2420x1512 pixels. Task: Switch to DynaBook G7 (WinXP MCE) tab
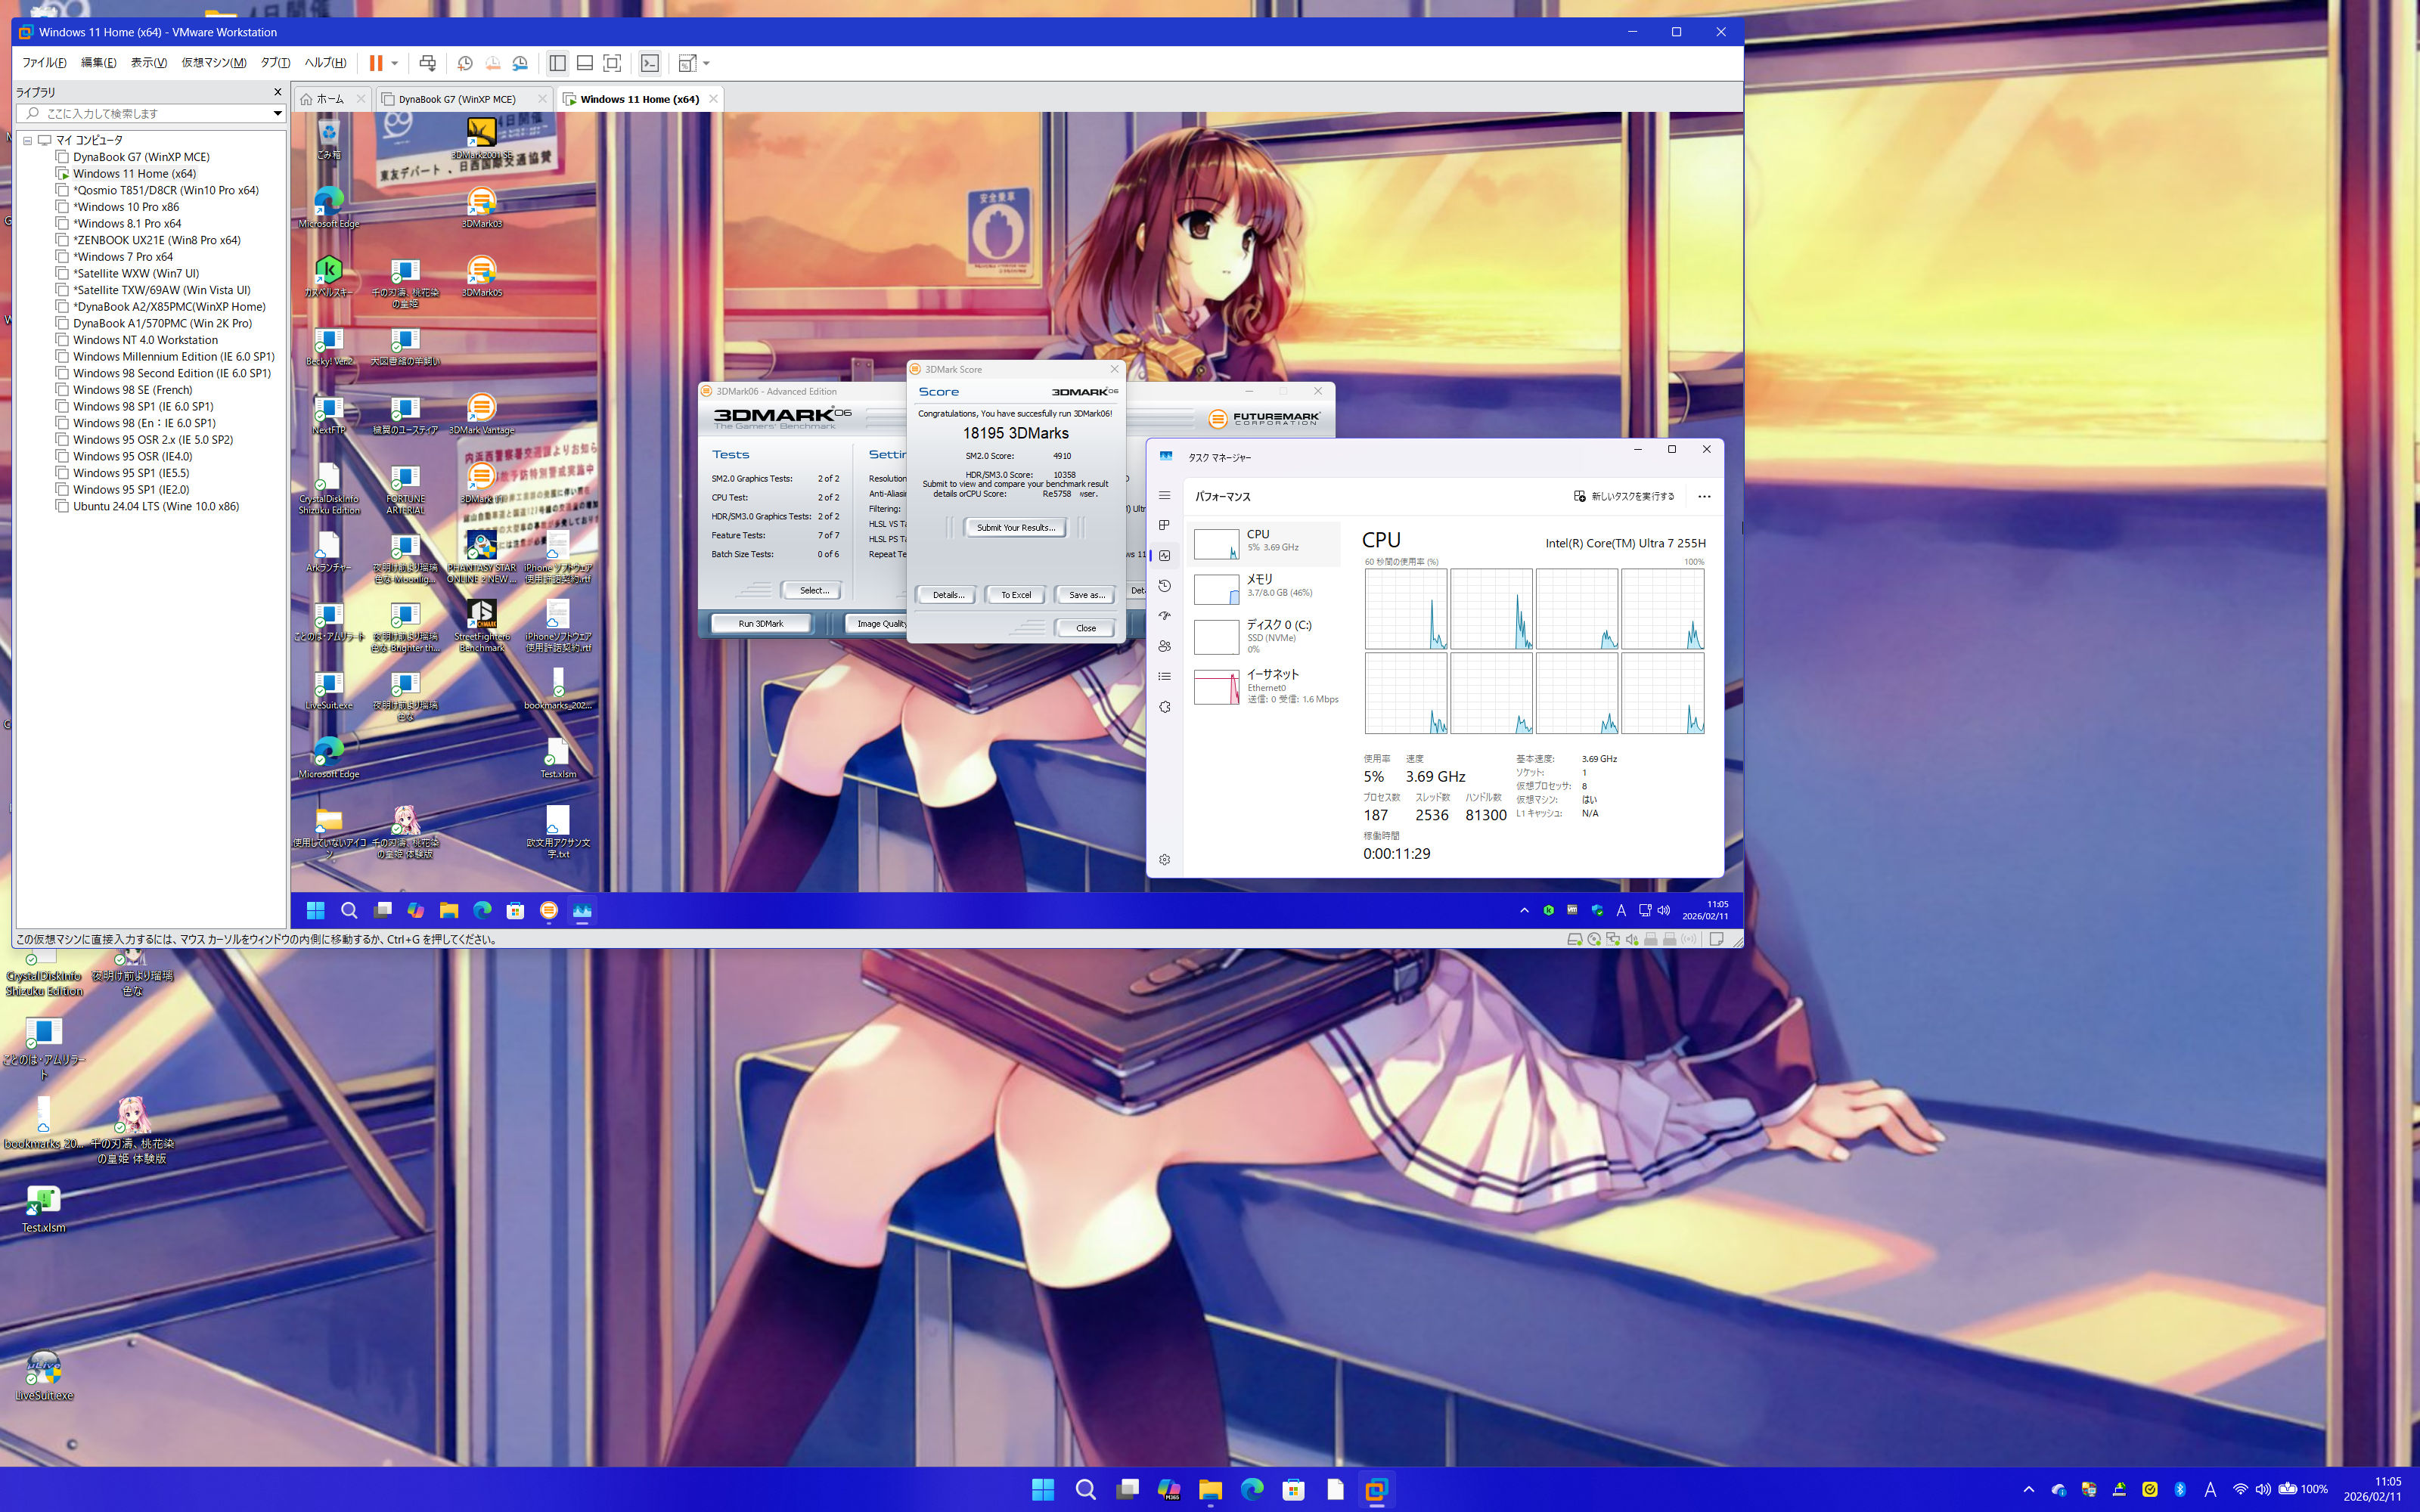[x=457, y=99]
